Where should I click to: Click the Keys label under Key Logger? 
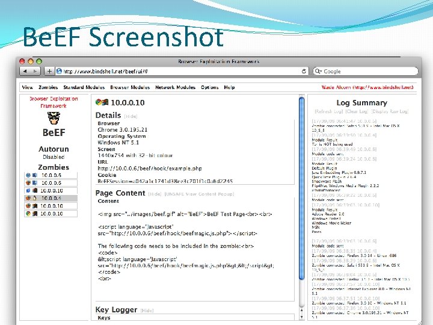click(x=104, y=318)
